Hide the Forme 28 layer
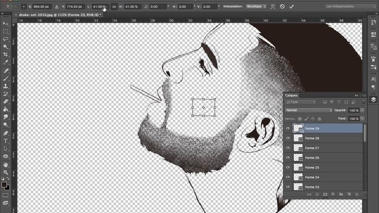 tap(288, 138)
